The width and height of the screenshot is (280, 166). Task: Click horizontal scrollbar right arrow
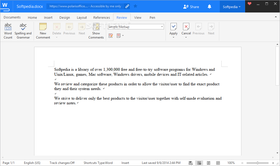(273, 157)
